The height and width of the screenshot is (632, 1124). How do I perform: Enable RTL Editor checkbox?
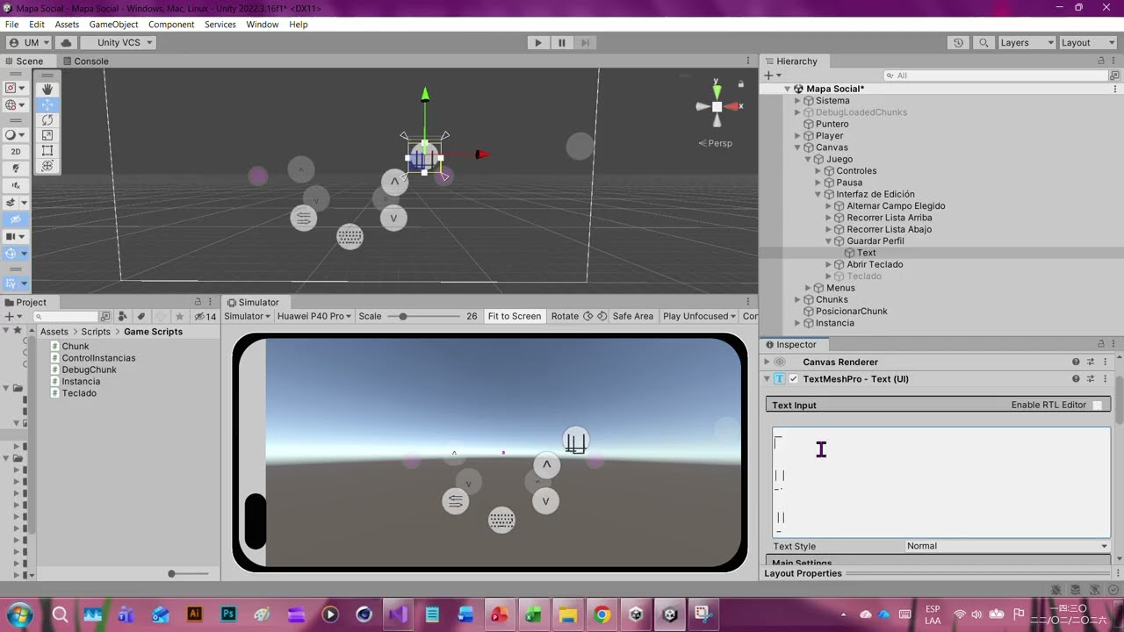pyautogui.click(x=1097, y=405)
